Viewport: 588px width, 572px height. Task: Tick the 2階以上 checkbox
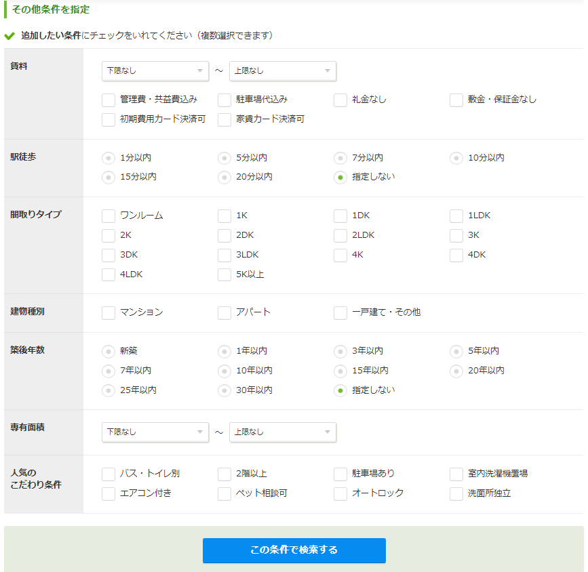tap(224, 474)
